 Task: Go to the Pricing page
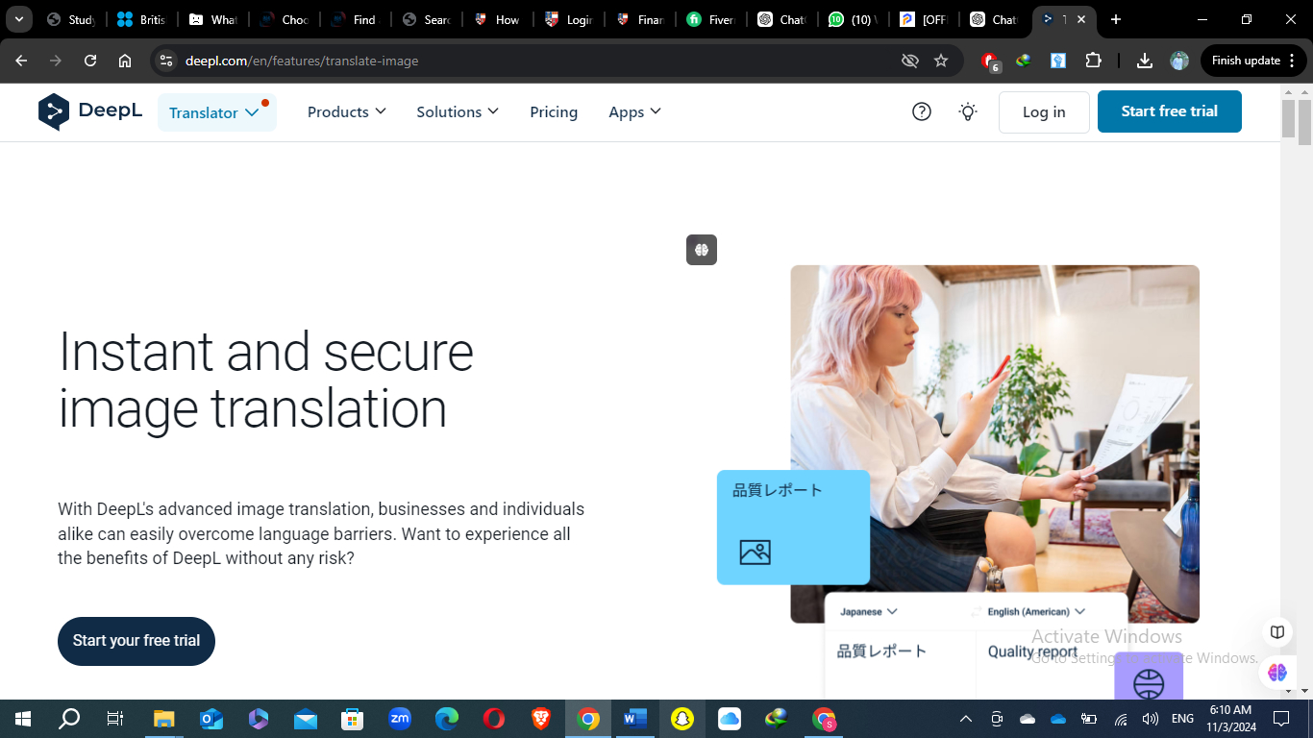[554, 111]
